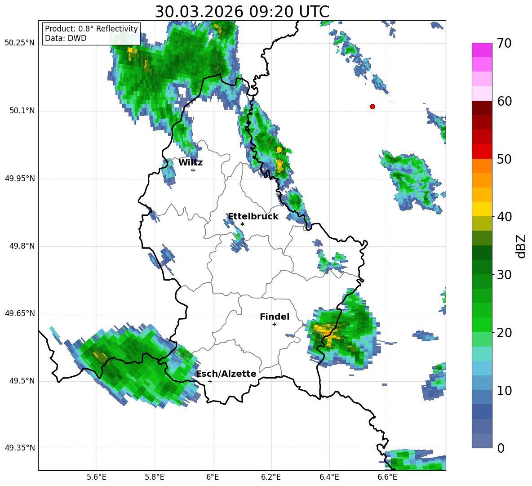Click the 6.6°E longitude label

387,477
